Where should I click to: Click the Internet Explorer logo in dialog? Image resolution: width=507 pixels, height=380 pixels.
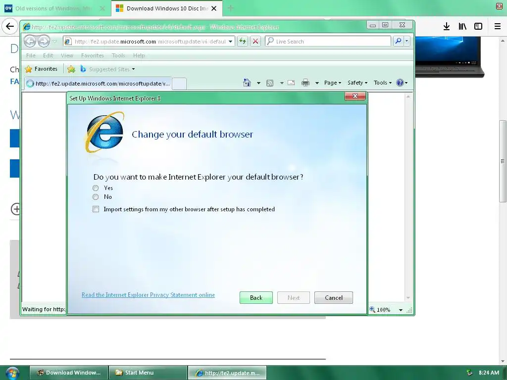pyautogui.click(x=104, y=133)
